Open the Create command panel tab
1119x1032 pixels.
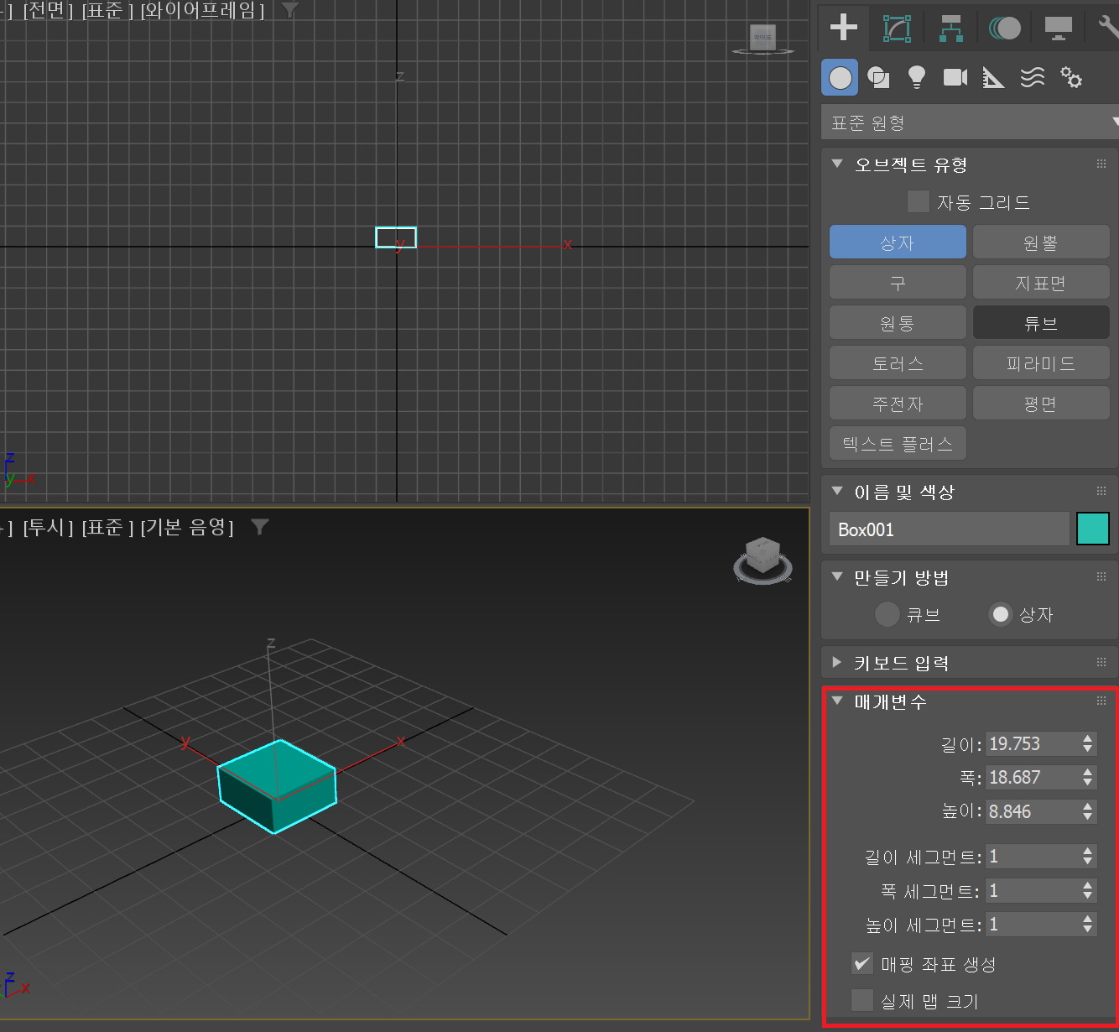point(843,28)
